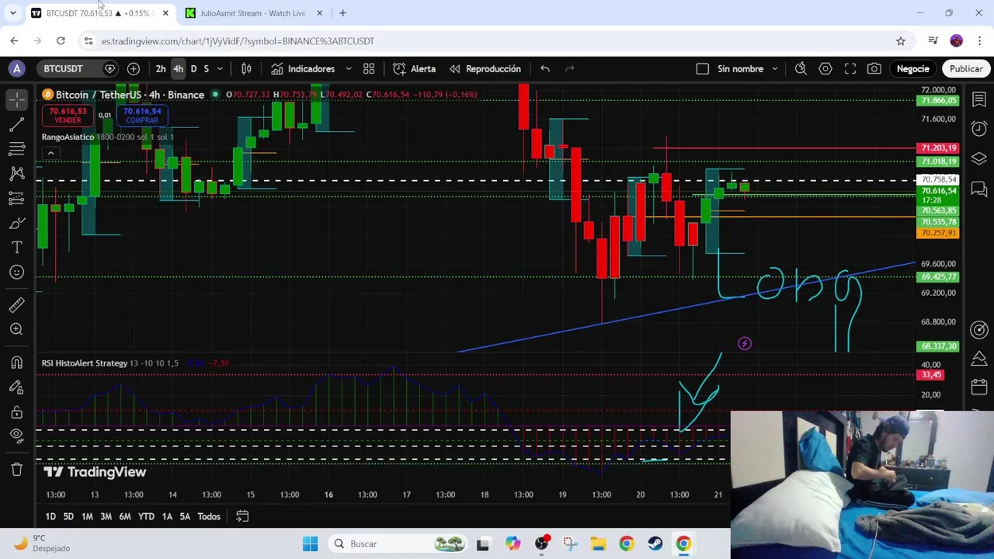Switch to the weekly S interval
Viewport: 994px width, 559px height.
(x=206, y=69)
